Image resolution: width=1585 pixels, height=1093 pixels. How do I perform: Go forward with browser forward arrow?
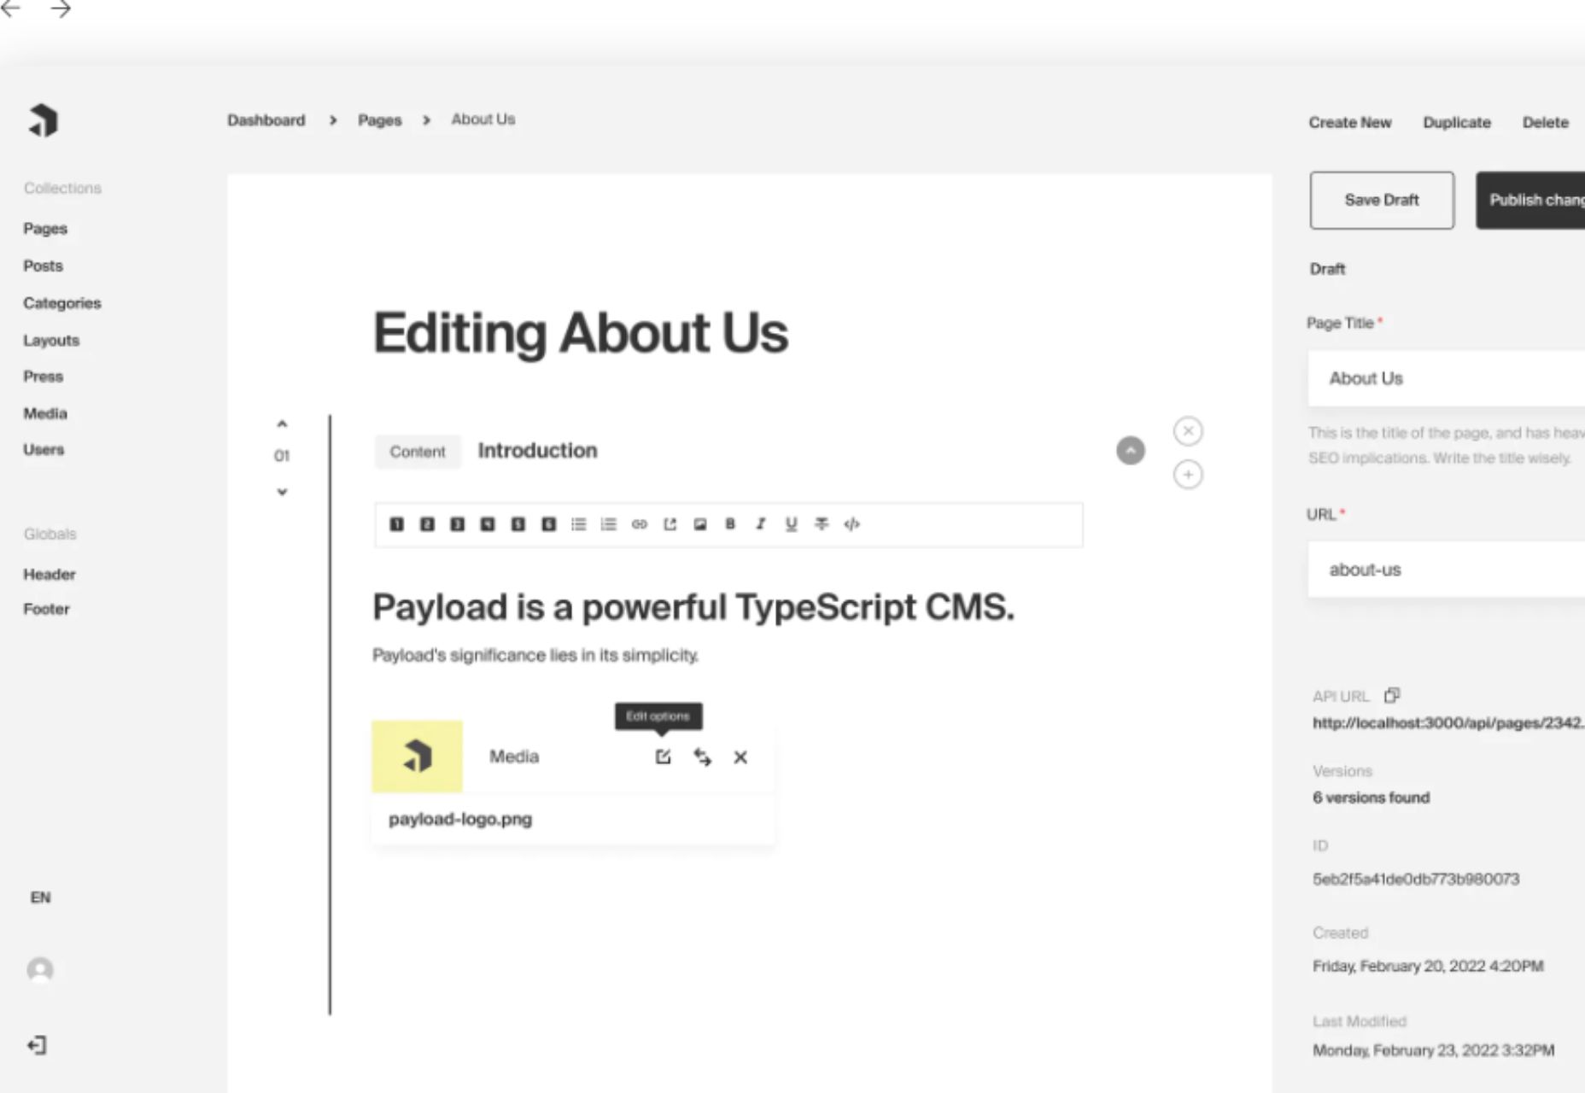coord(61,9)
